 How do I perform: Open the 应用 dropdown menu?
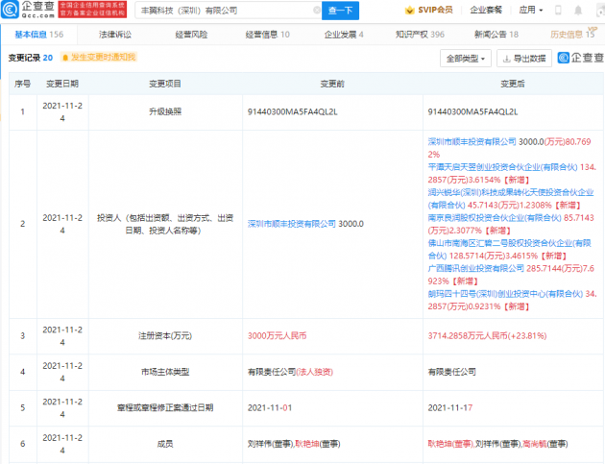pos(531,11)
